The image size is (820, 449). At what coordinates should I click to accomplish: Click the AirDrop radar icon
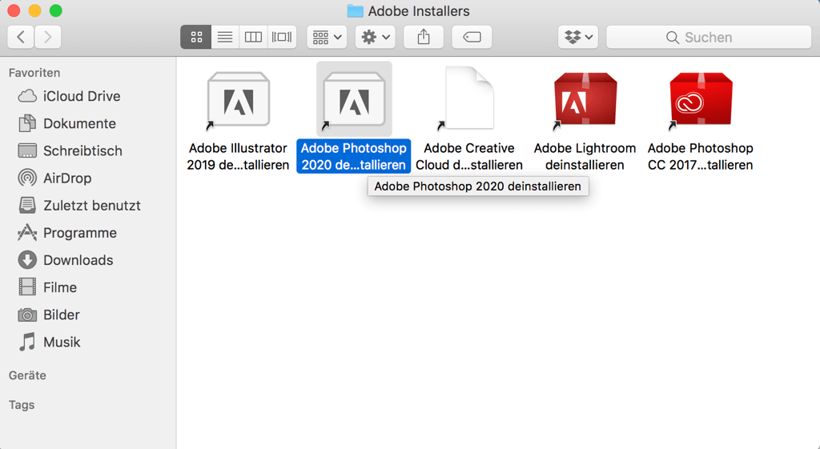click(x=27, y=178)
